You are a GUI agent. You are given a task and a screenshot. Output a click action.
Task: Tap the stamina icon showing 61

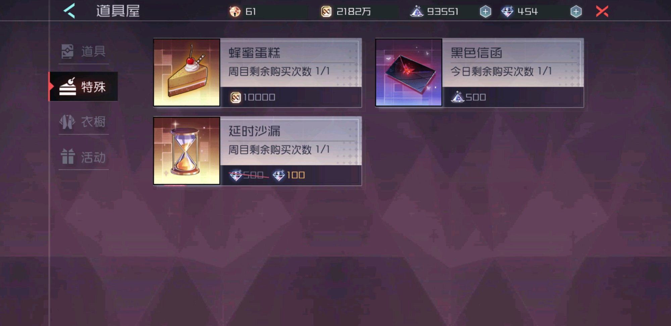point(235,12)
